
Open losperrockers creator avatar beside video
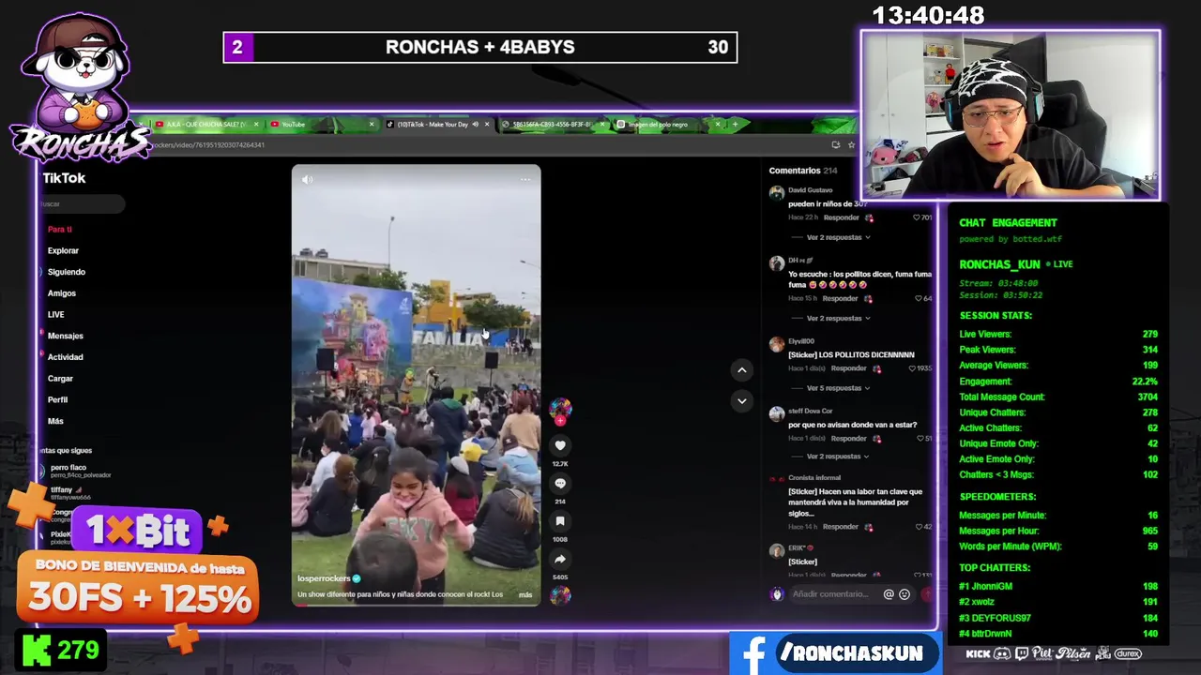click(x=560, y=408)
